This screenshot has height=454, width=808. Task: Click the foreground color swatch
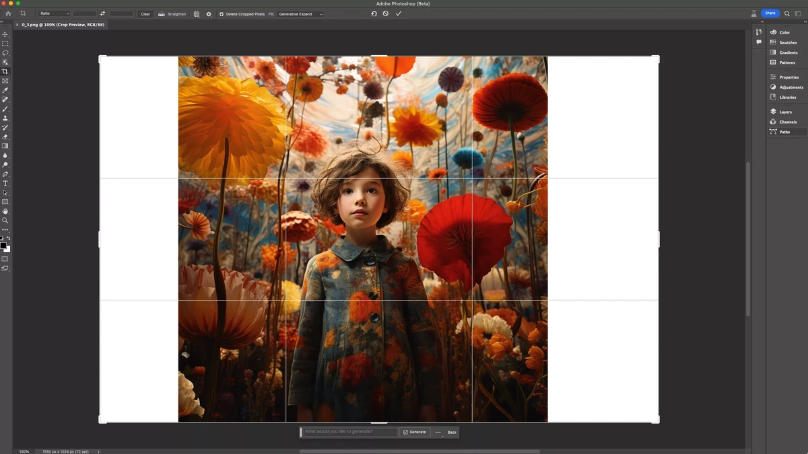pos(3,245)
